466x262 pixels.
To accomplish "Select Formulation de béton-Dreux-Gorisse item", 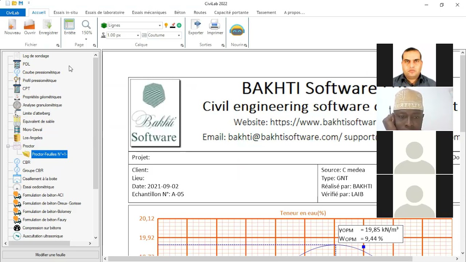I will (x=52, y=203).
